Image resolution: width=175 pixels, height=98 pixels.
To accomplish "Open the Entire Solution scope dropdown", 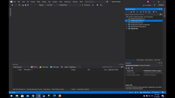I will (x=21, y=67).
